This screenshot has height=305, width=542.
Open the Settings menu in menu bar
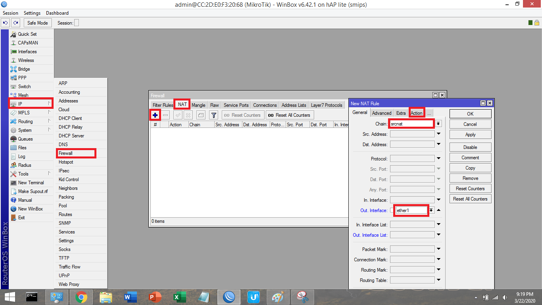pyautogui.click(x=32, y=13)
